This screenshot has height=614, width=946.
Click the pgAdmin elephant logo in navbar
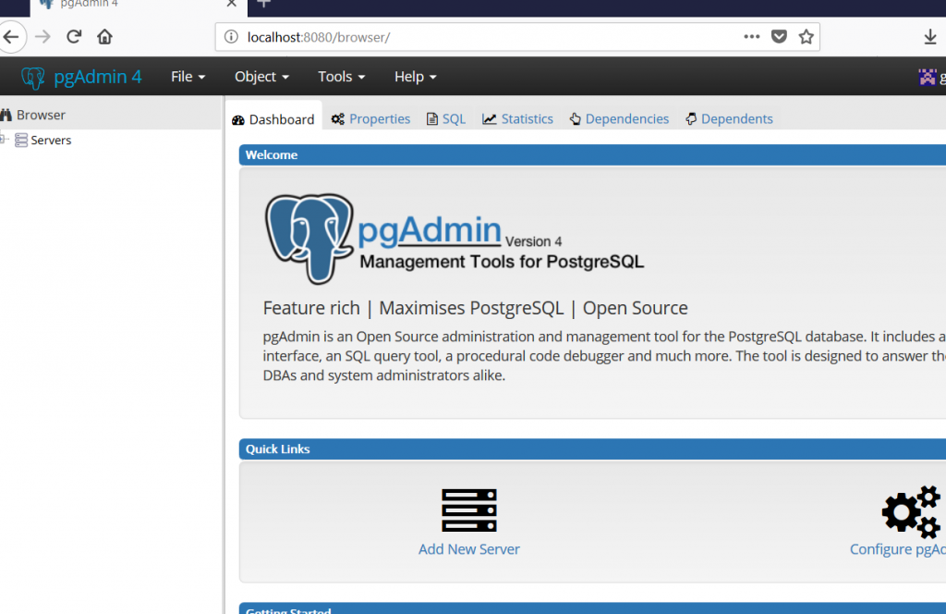[33, 78]
